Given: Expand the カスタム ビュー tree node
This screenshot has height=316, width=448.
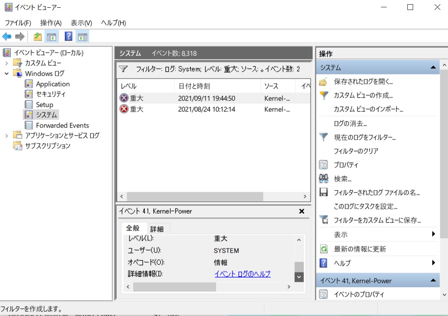Looking at the screenshot, I should pos(7,63).
